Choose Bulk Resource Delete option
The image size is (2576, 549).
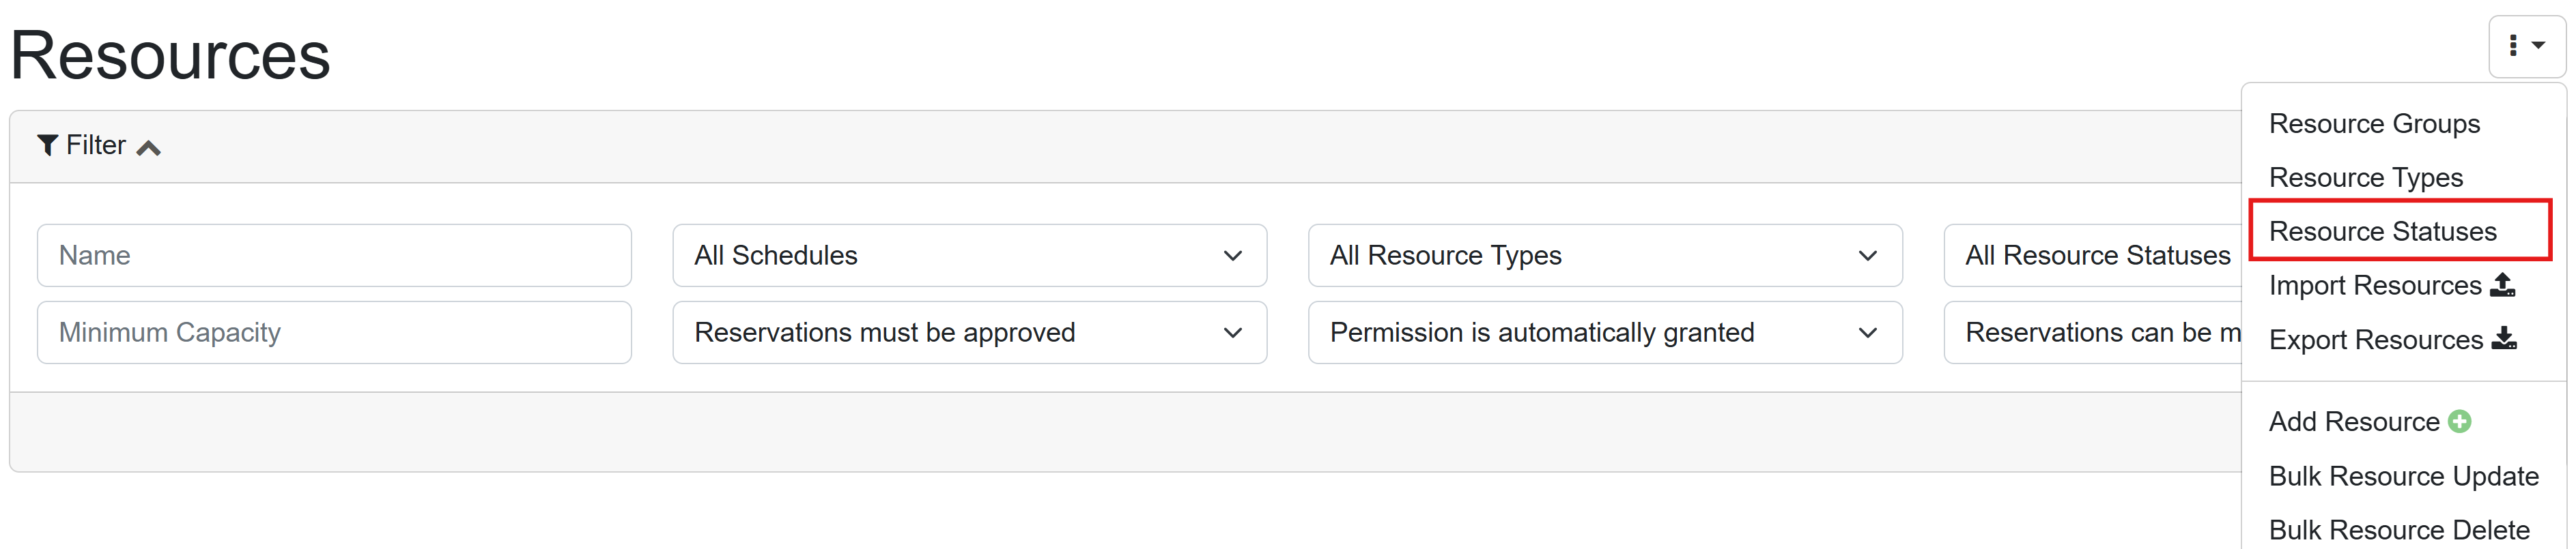point(2398,530)
